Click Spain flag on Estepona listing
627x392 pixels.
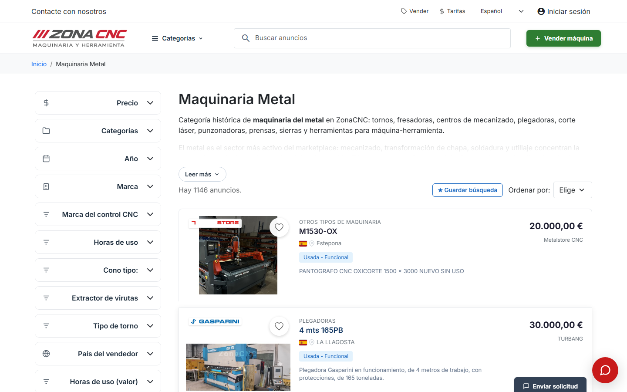(303, 243)
